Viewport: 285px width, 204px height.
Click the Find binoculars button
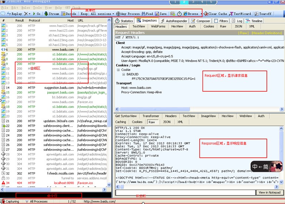147,14
